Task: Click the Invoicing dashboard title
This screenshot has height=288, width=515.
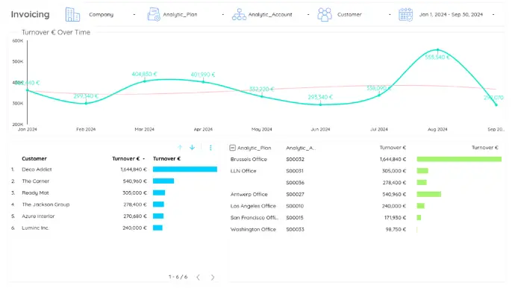Action: point(30,14)
